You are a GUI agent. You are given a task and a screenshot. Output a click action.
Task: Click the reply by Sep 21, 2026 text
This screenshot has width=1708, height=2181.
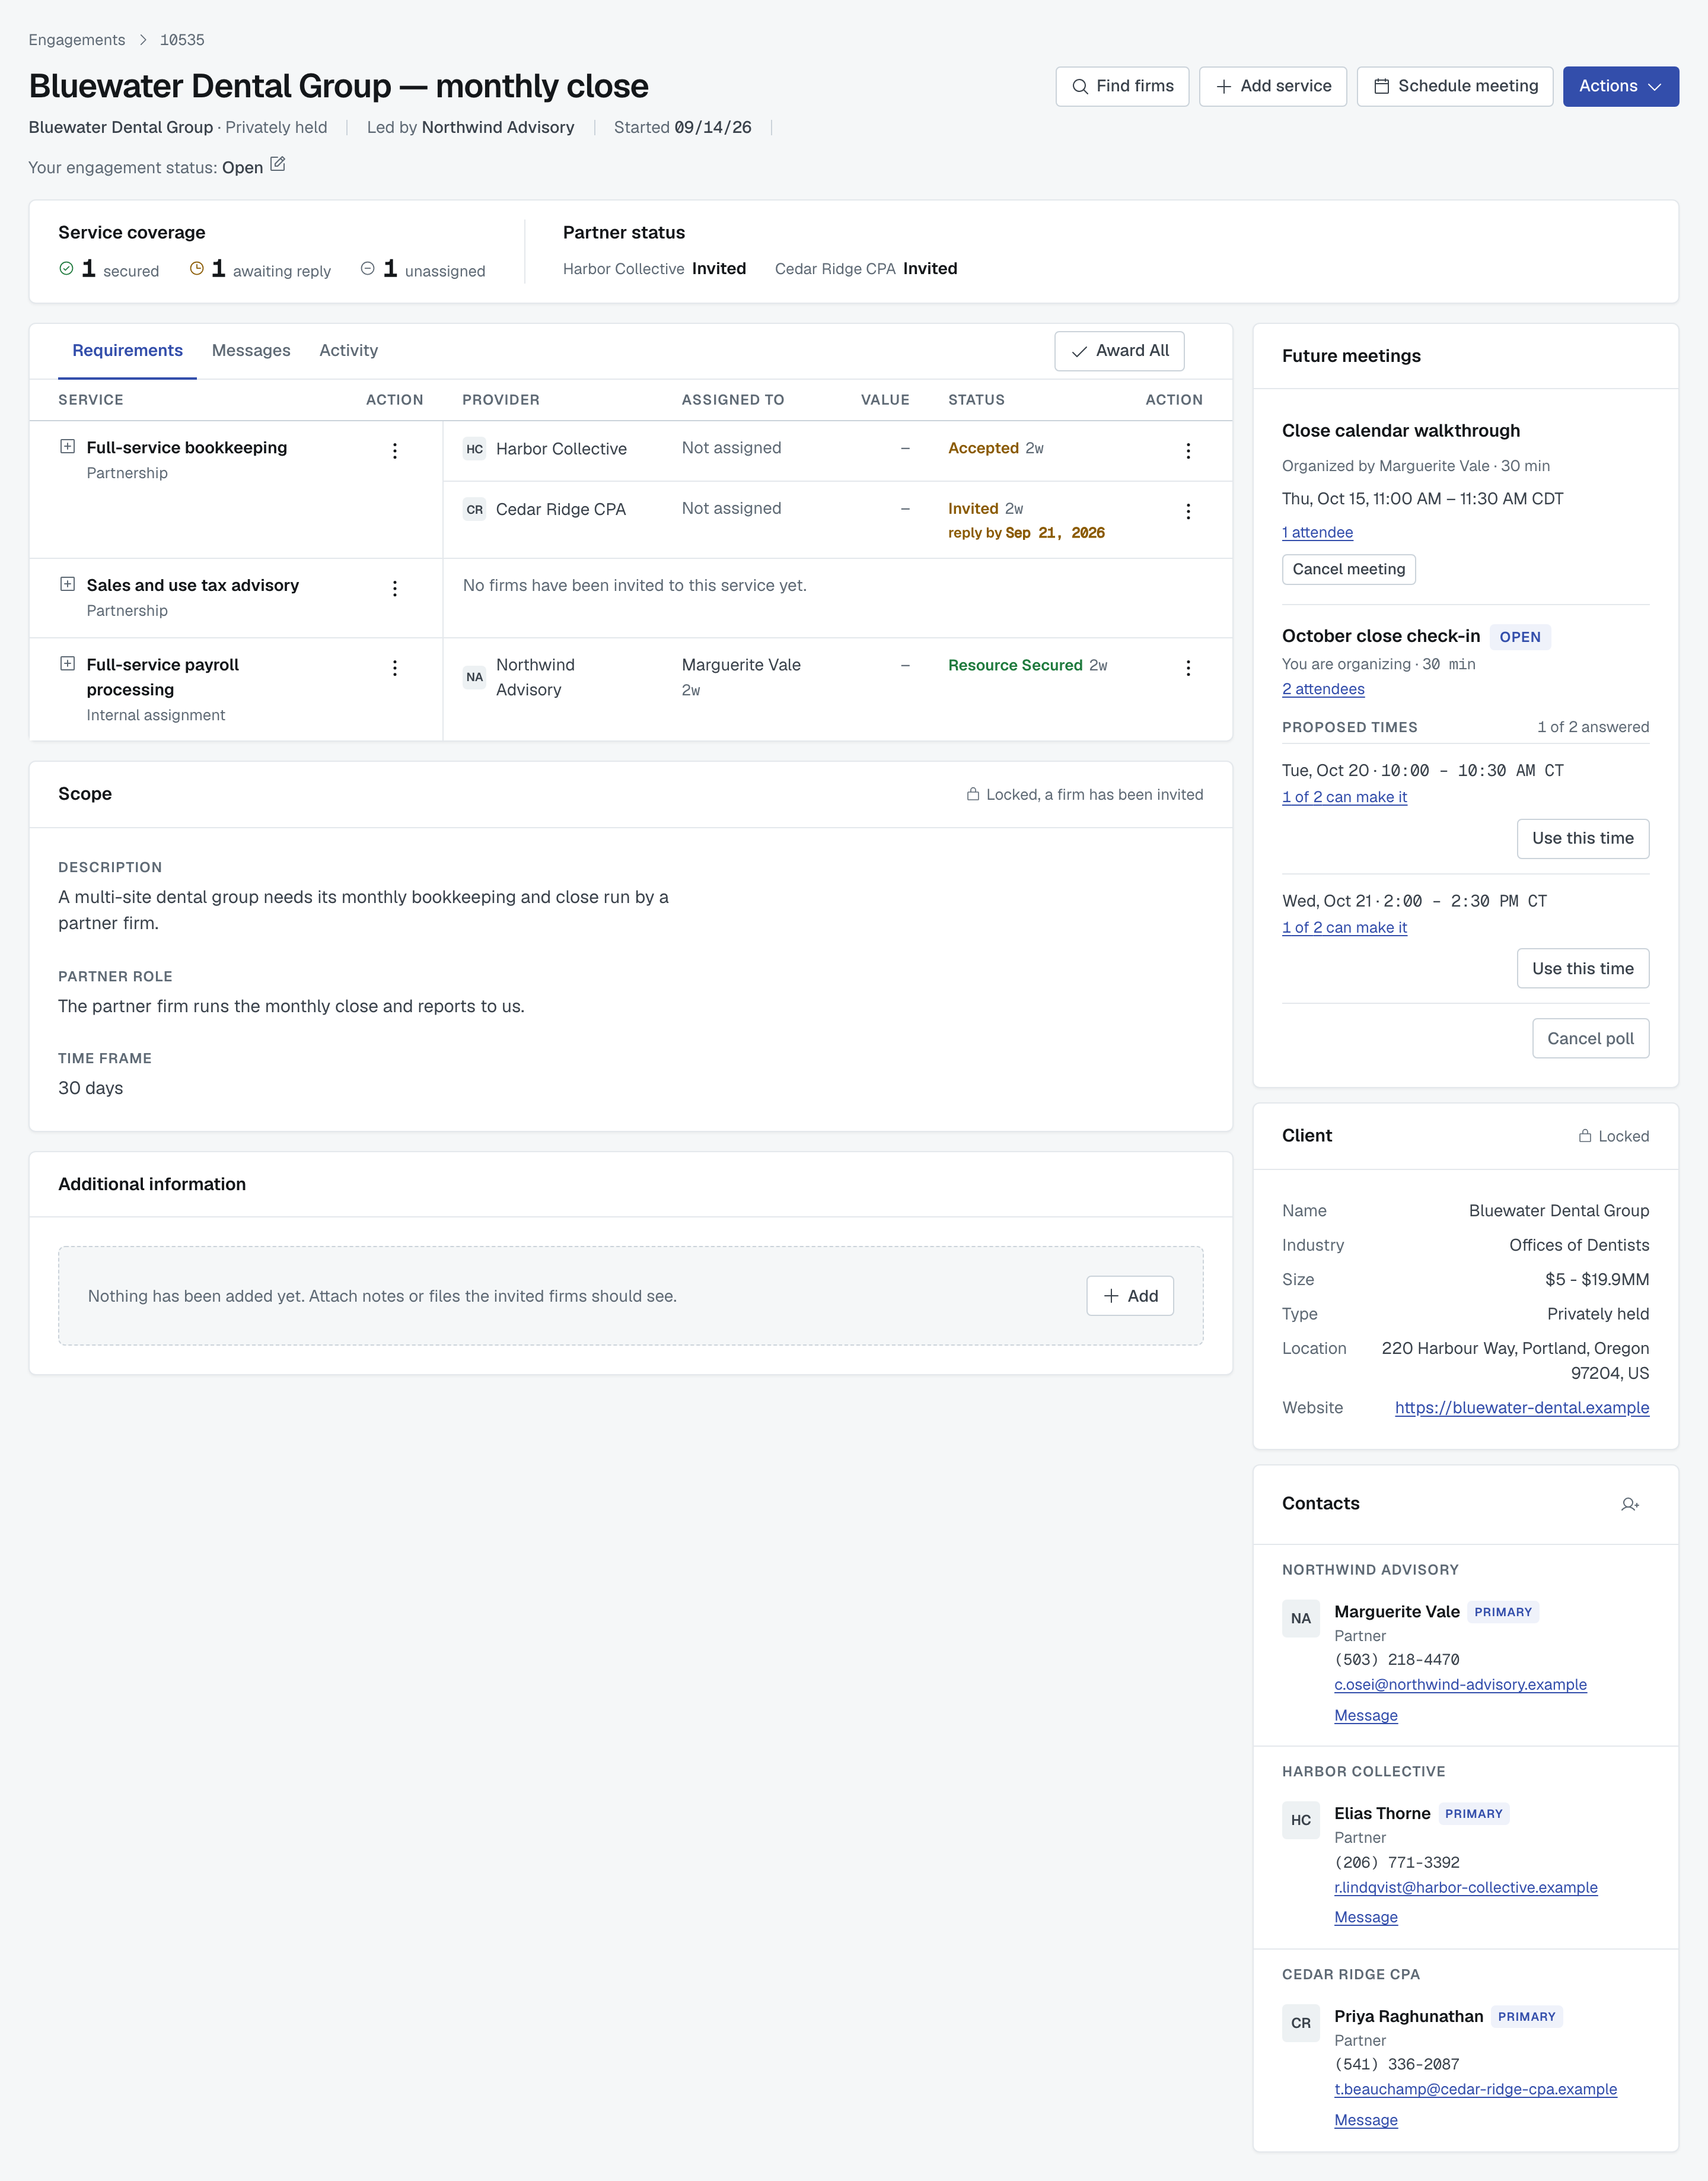[x=1026, y=533]
